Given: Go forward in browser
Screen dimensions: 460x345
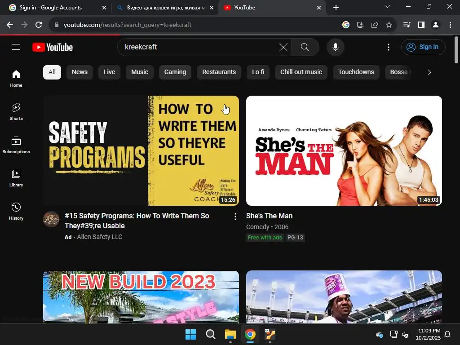Looking at the screenshot, I should (24, 25).
